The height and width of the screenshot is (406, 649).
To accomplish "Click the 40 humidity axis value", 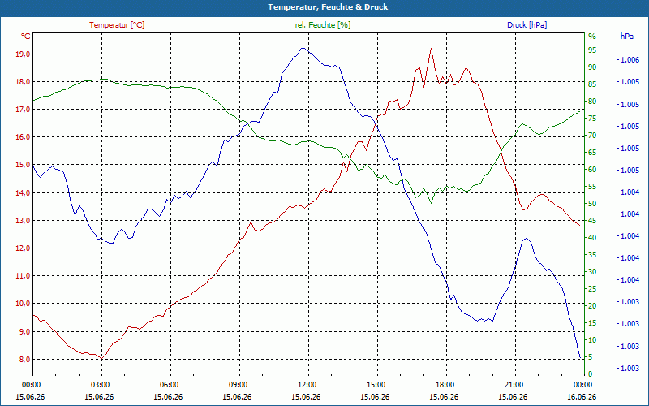I will click(x=592, y=238).
